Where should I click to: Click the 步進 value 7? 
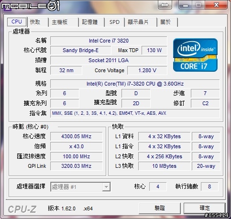(205, 93)
